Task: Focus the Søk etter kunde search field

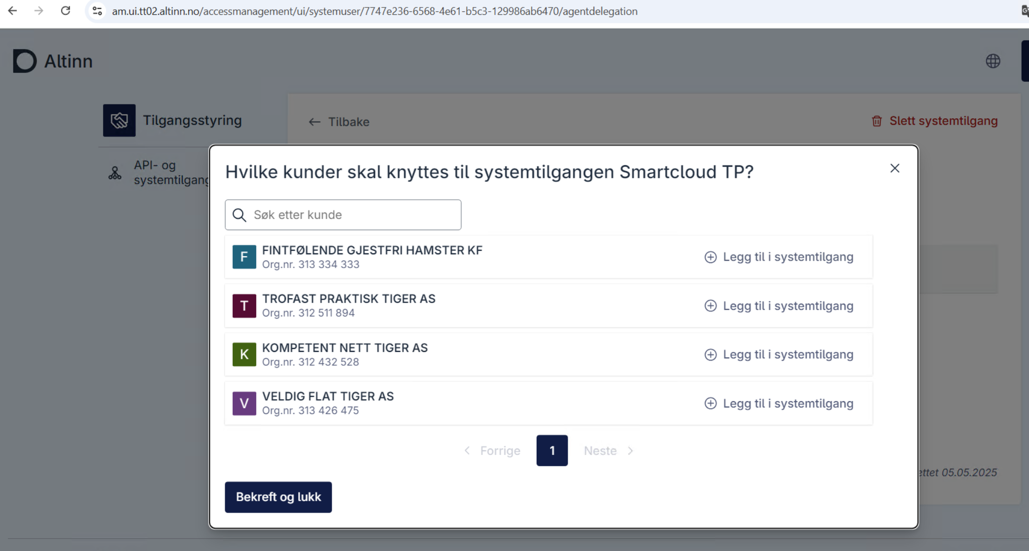Action: pyautogui.click(x=343, y=215)
